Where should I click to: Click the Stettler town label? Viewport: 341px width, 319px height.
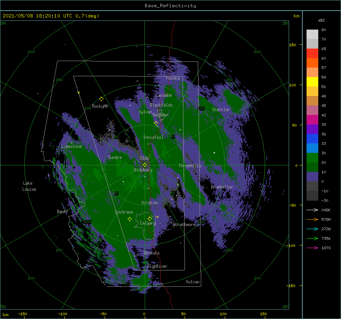[x=221, y=110]
